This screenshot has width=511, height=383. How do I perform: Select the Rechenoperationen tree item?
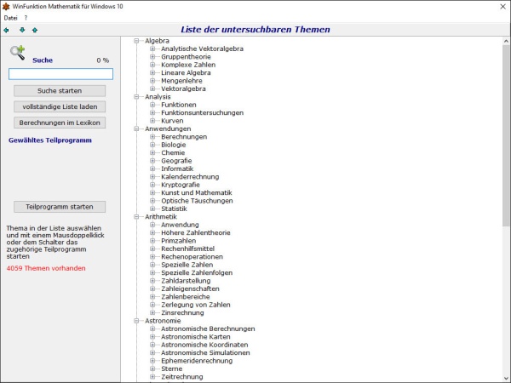(192, 257)
